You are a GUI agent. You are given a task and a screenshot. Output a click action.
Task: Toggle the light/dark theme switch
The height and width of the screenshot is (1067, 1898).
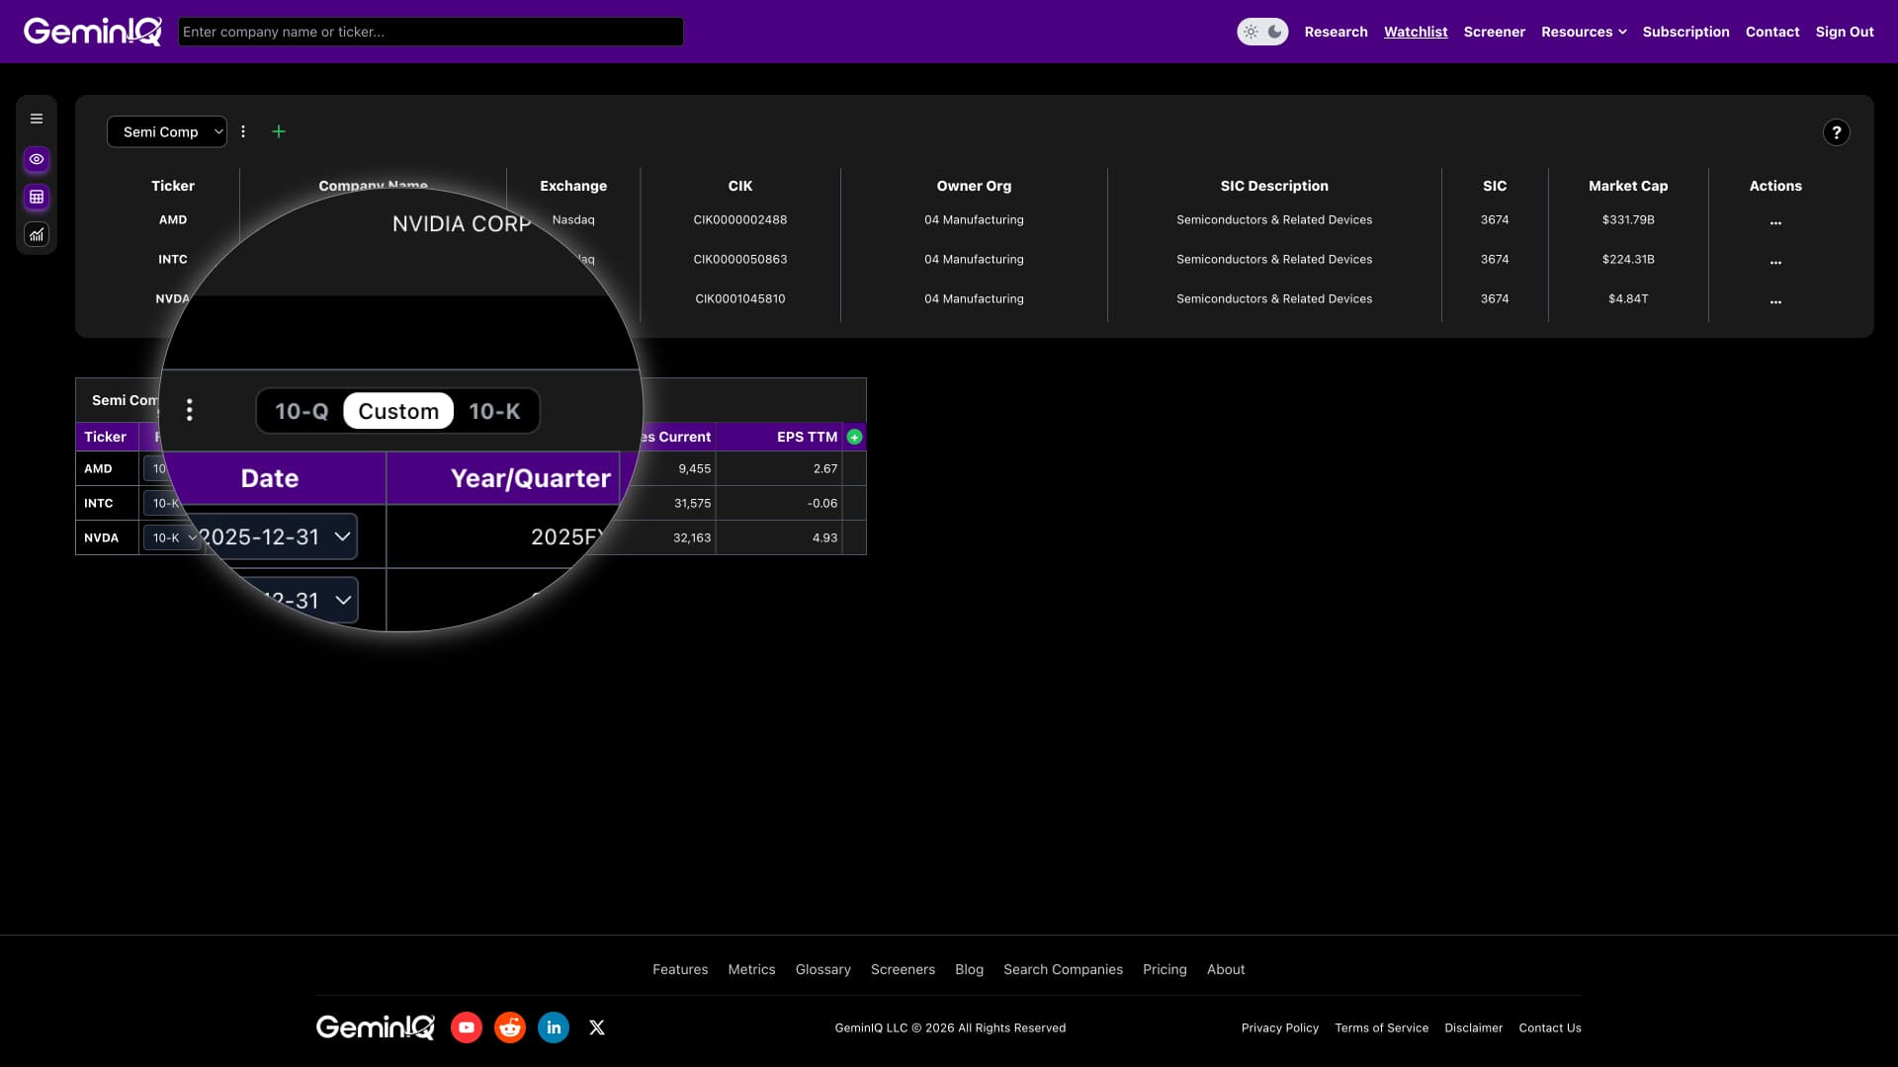(1262, 32)
